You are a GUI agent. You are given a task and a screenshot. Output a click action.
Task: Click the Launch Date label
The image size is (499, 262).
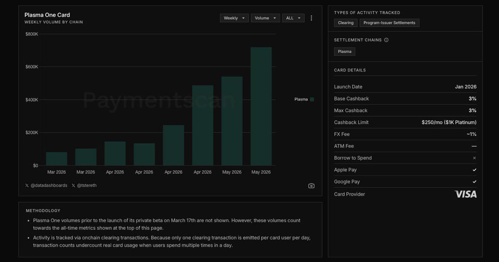(348, 87)
